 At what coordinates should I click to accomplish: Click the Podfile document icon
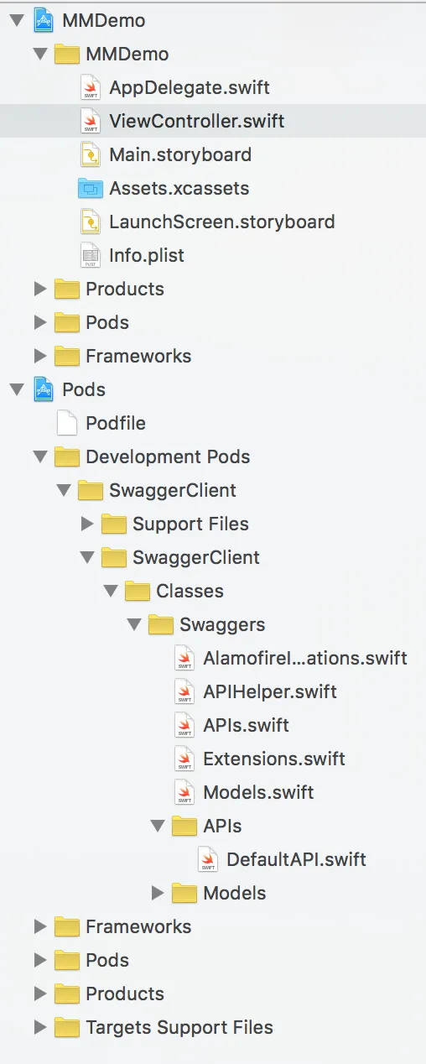[66, 423]
